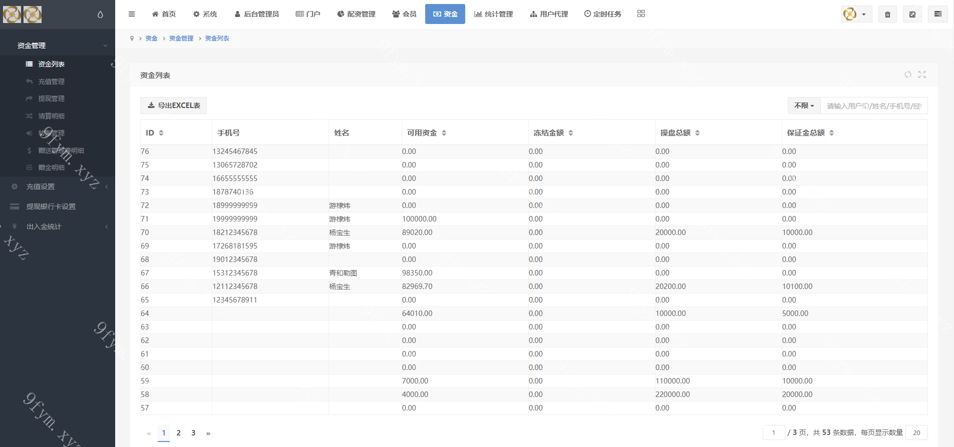Viewport: 954px width, 447px height.
Task: Follow the 资金列表 breadcrumb link
Action: pyautogui.click(x=217, y=38)
